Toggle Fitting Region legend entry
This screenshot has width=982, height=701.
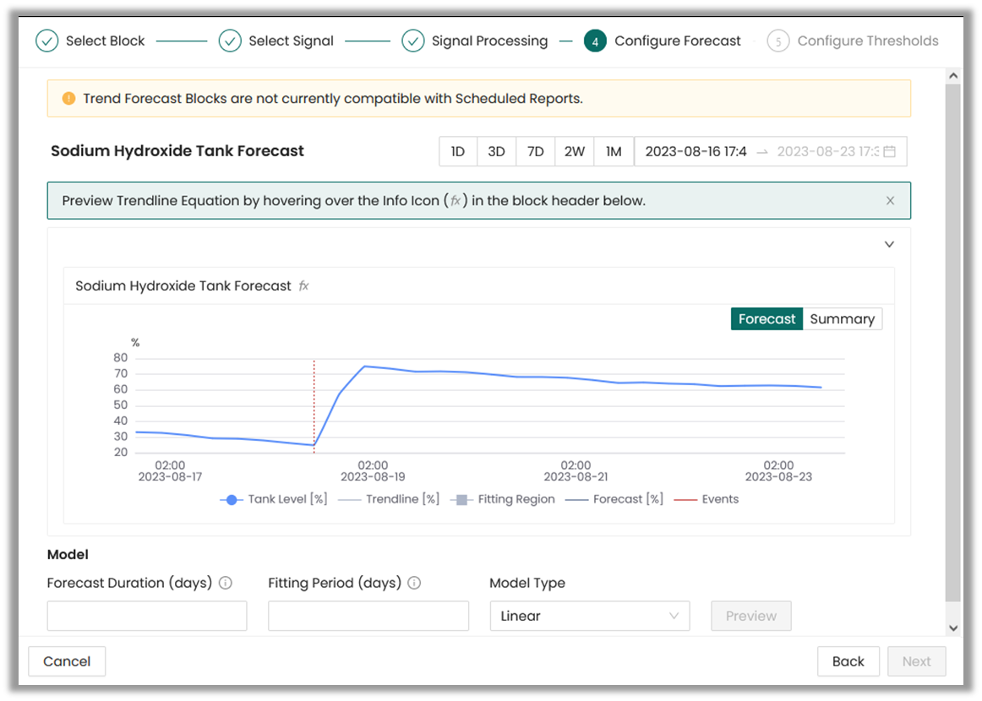click(504, 499)
